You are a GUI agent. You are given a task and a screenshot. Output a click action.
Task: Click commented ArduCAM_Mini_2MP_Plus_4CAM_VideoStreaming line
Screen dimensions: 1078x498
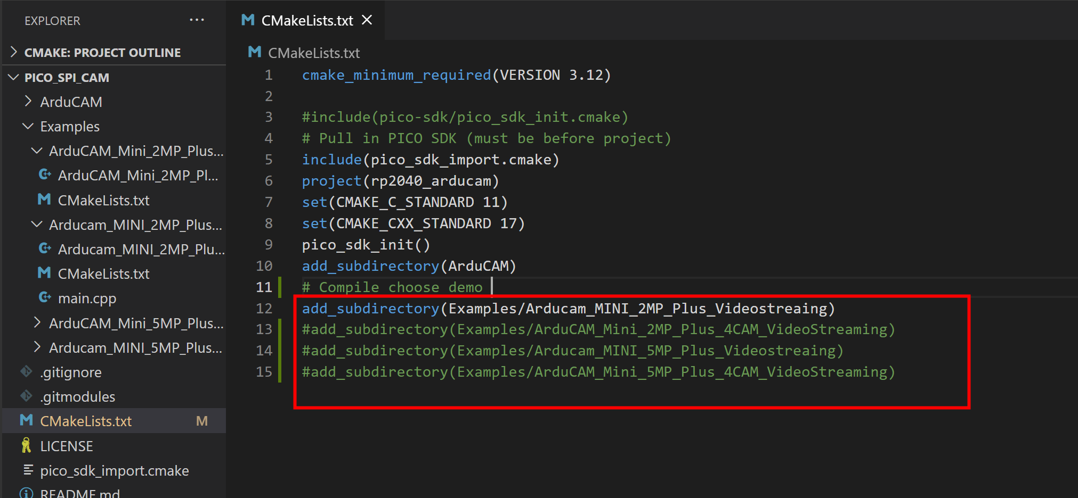598,329
